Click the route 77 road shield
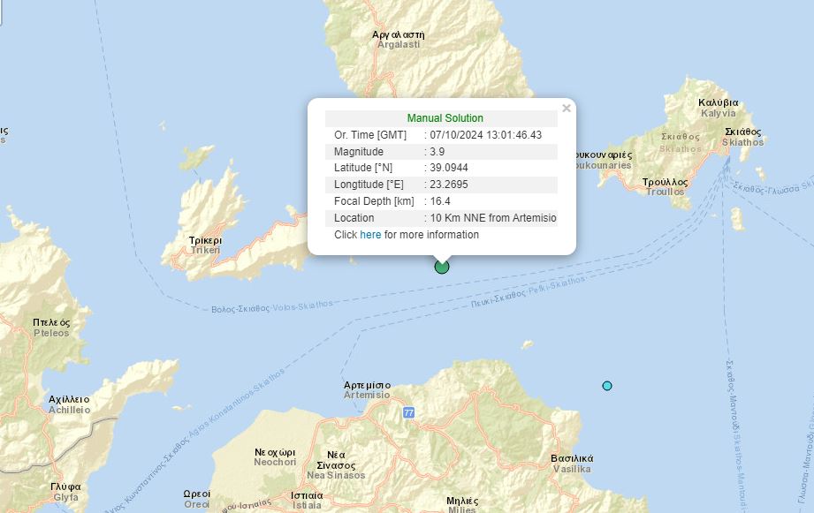This screenshot has height=513, width=814. (x=408, y=412)
